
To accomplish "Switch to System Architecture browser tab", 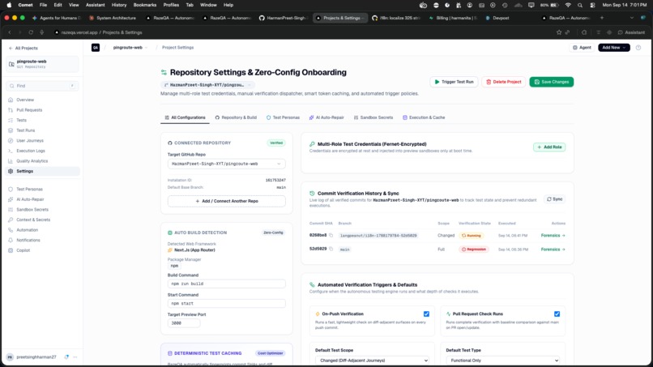I will point(113,18).
